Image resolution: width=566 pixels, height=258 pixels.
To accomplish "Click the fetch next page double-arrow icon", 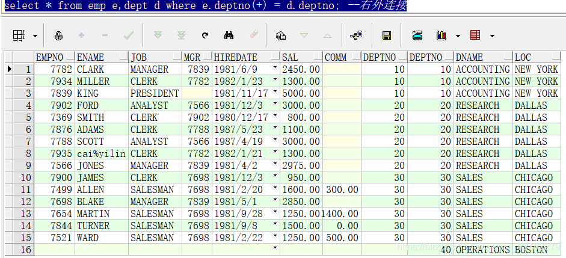I will (158, 35).
